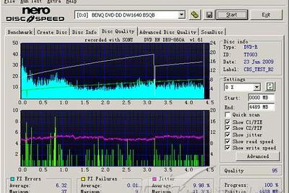Image resolution: width=289 pixels, height=193 pixels.
Task: Click the PI Failures yellow legend swatch
Action: pyautogui.click(x=83, y=179)
